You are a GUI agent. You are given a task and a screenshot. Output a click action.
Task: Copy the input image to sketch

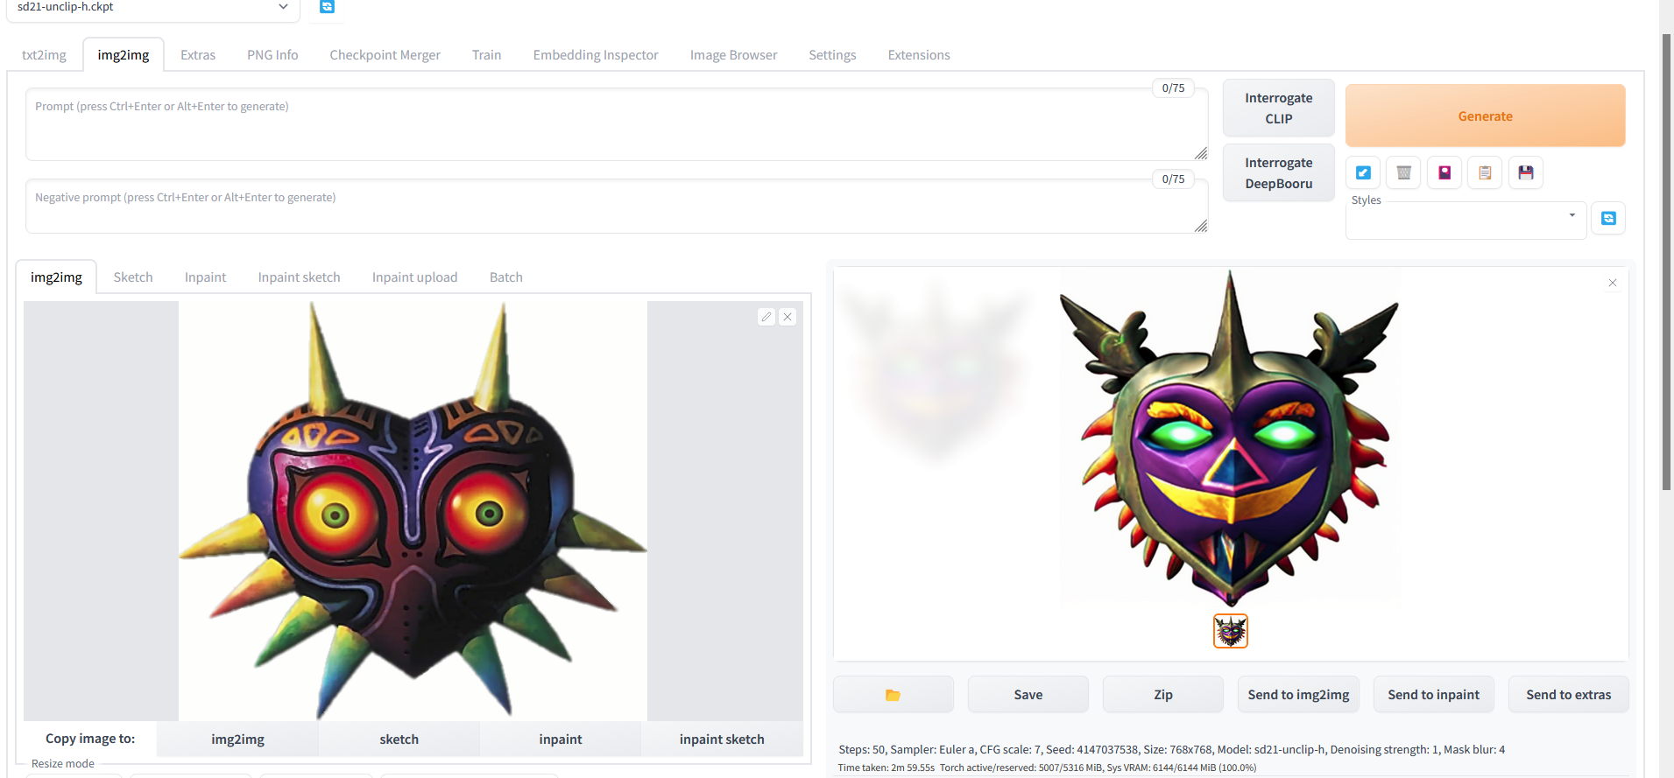[399, 739]
